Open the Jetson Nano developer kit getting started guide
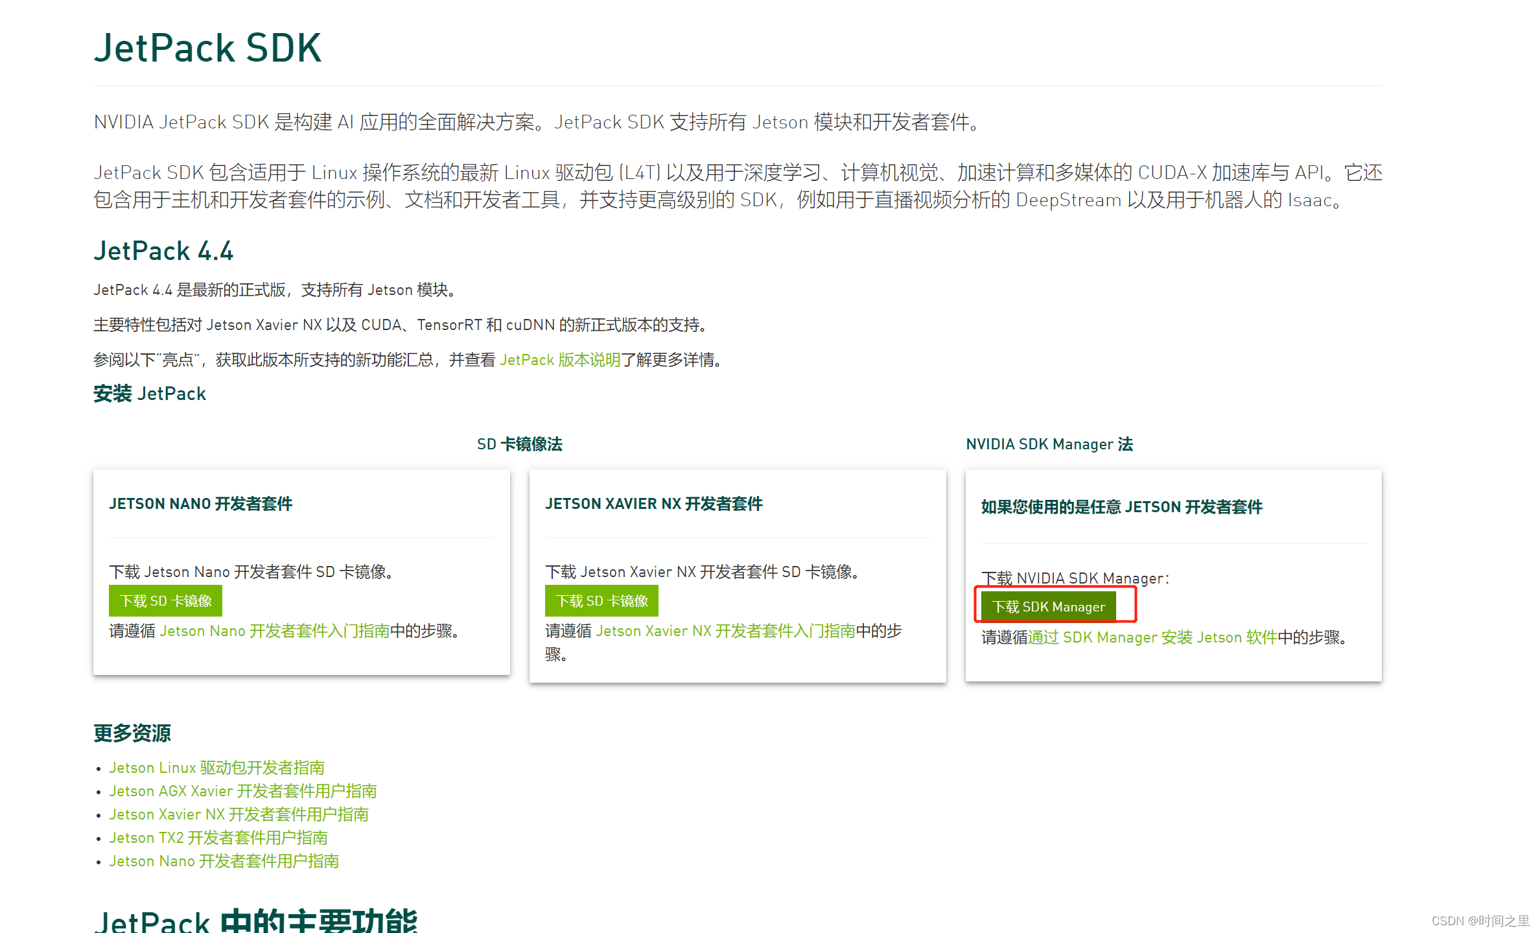 (274, 631)
